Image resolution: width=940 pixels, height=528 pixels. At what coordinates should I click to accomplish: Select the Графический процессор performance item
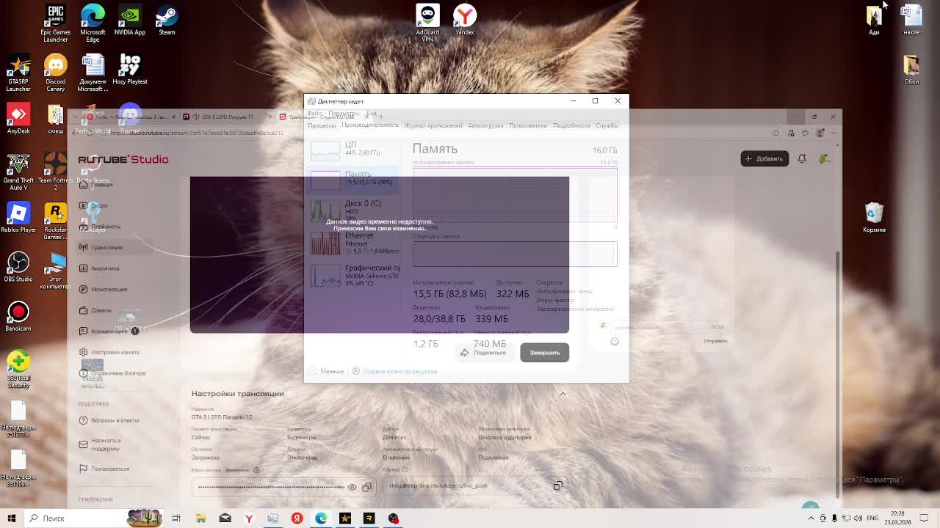[353, 275]
